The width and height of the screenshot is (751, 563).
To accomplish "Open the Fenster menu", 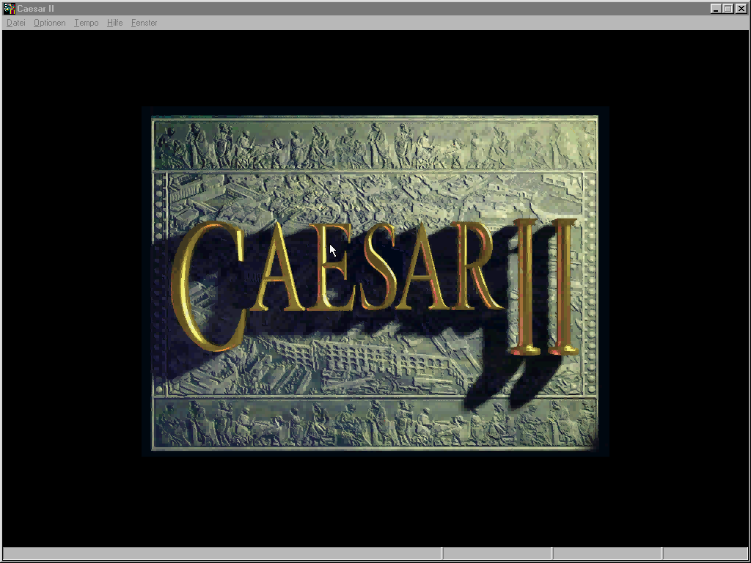I will [x=144, y=23].
